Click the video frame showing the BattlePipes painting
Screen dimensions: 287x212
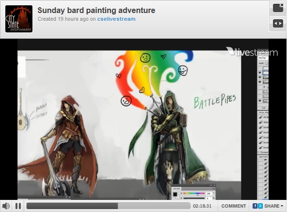click(x=143, y=119)
